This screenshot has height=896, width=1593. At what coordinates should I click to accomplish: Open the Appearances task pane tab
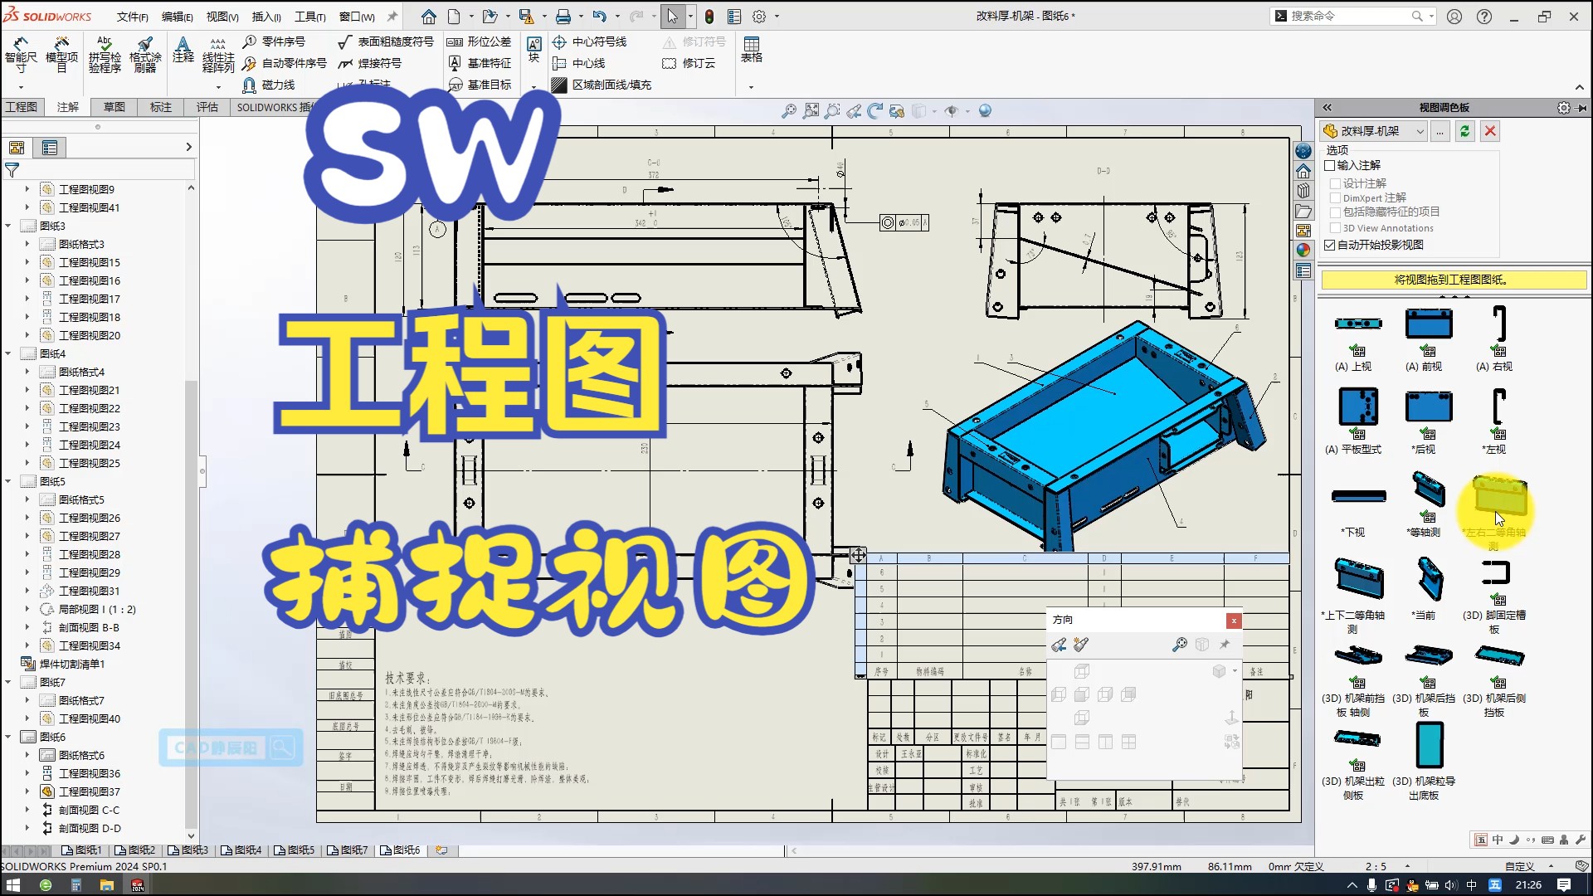click(x=1303, y=250)
